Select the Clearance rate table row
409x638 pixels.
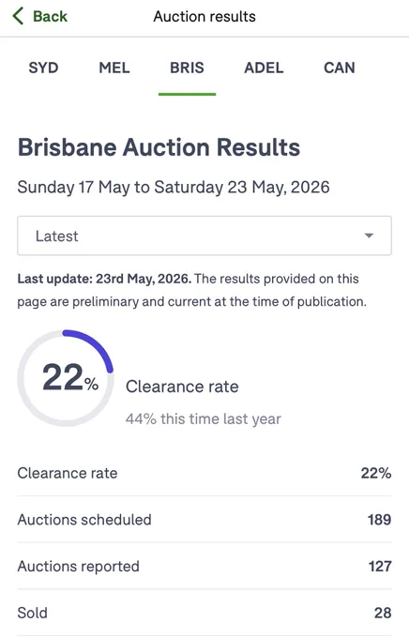pyautogui.click(x=204, y=473)
